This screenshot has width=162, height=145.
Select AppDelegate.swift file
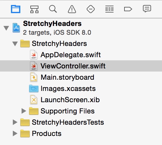pos(71,55)
